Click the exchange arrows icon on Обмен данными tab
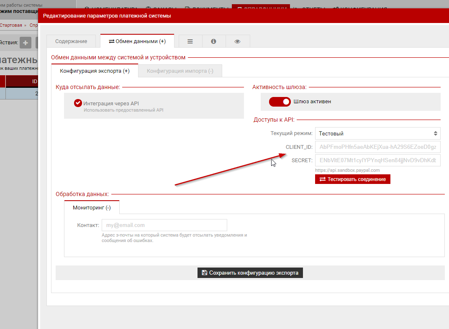Viewport: 449px width, 329px height. coord(111,41)
